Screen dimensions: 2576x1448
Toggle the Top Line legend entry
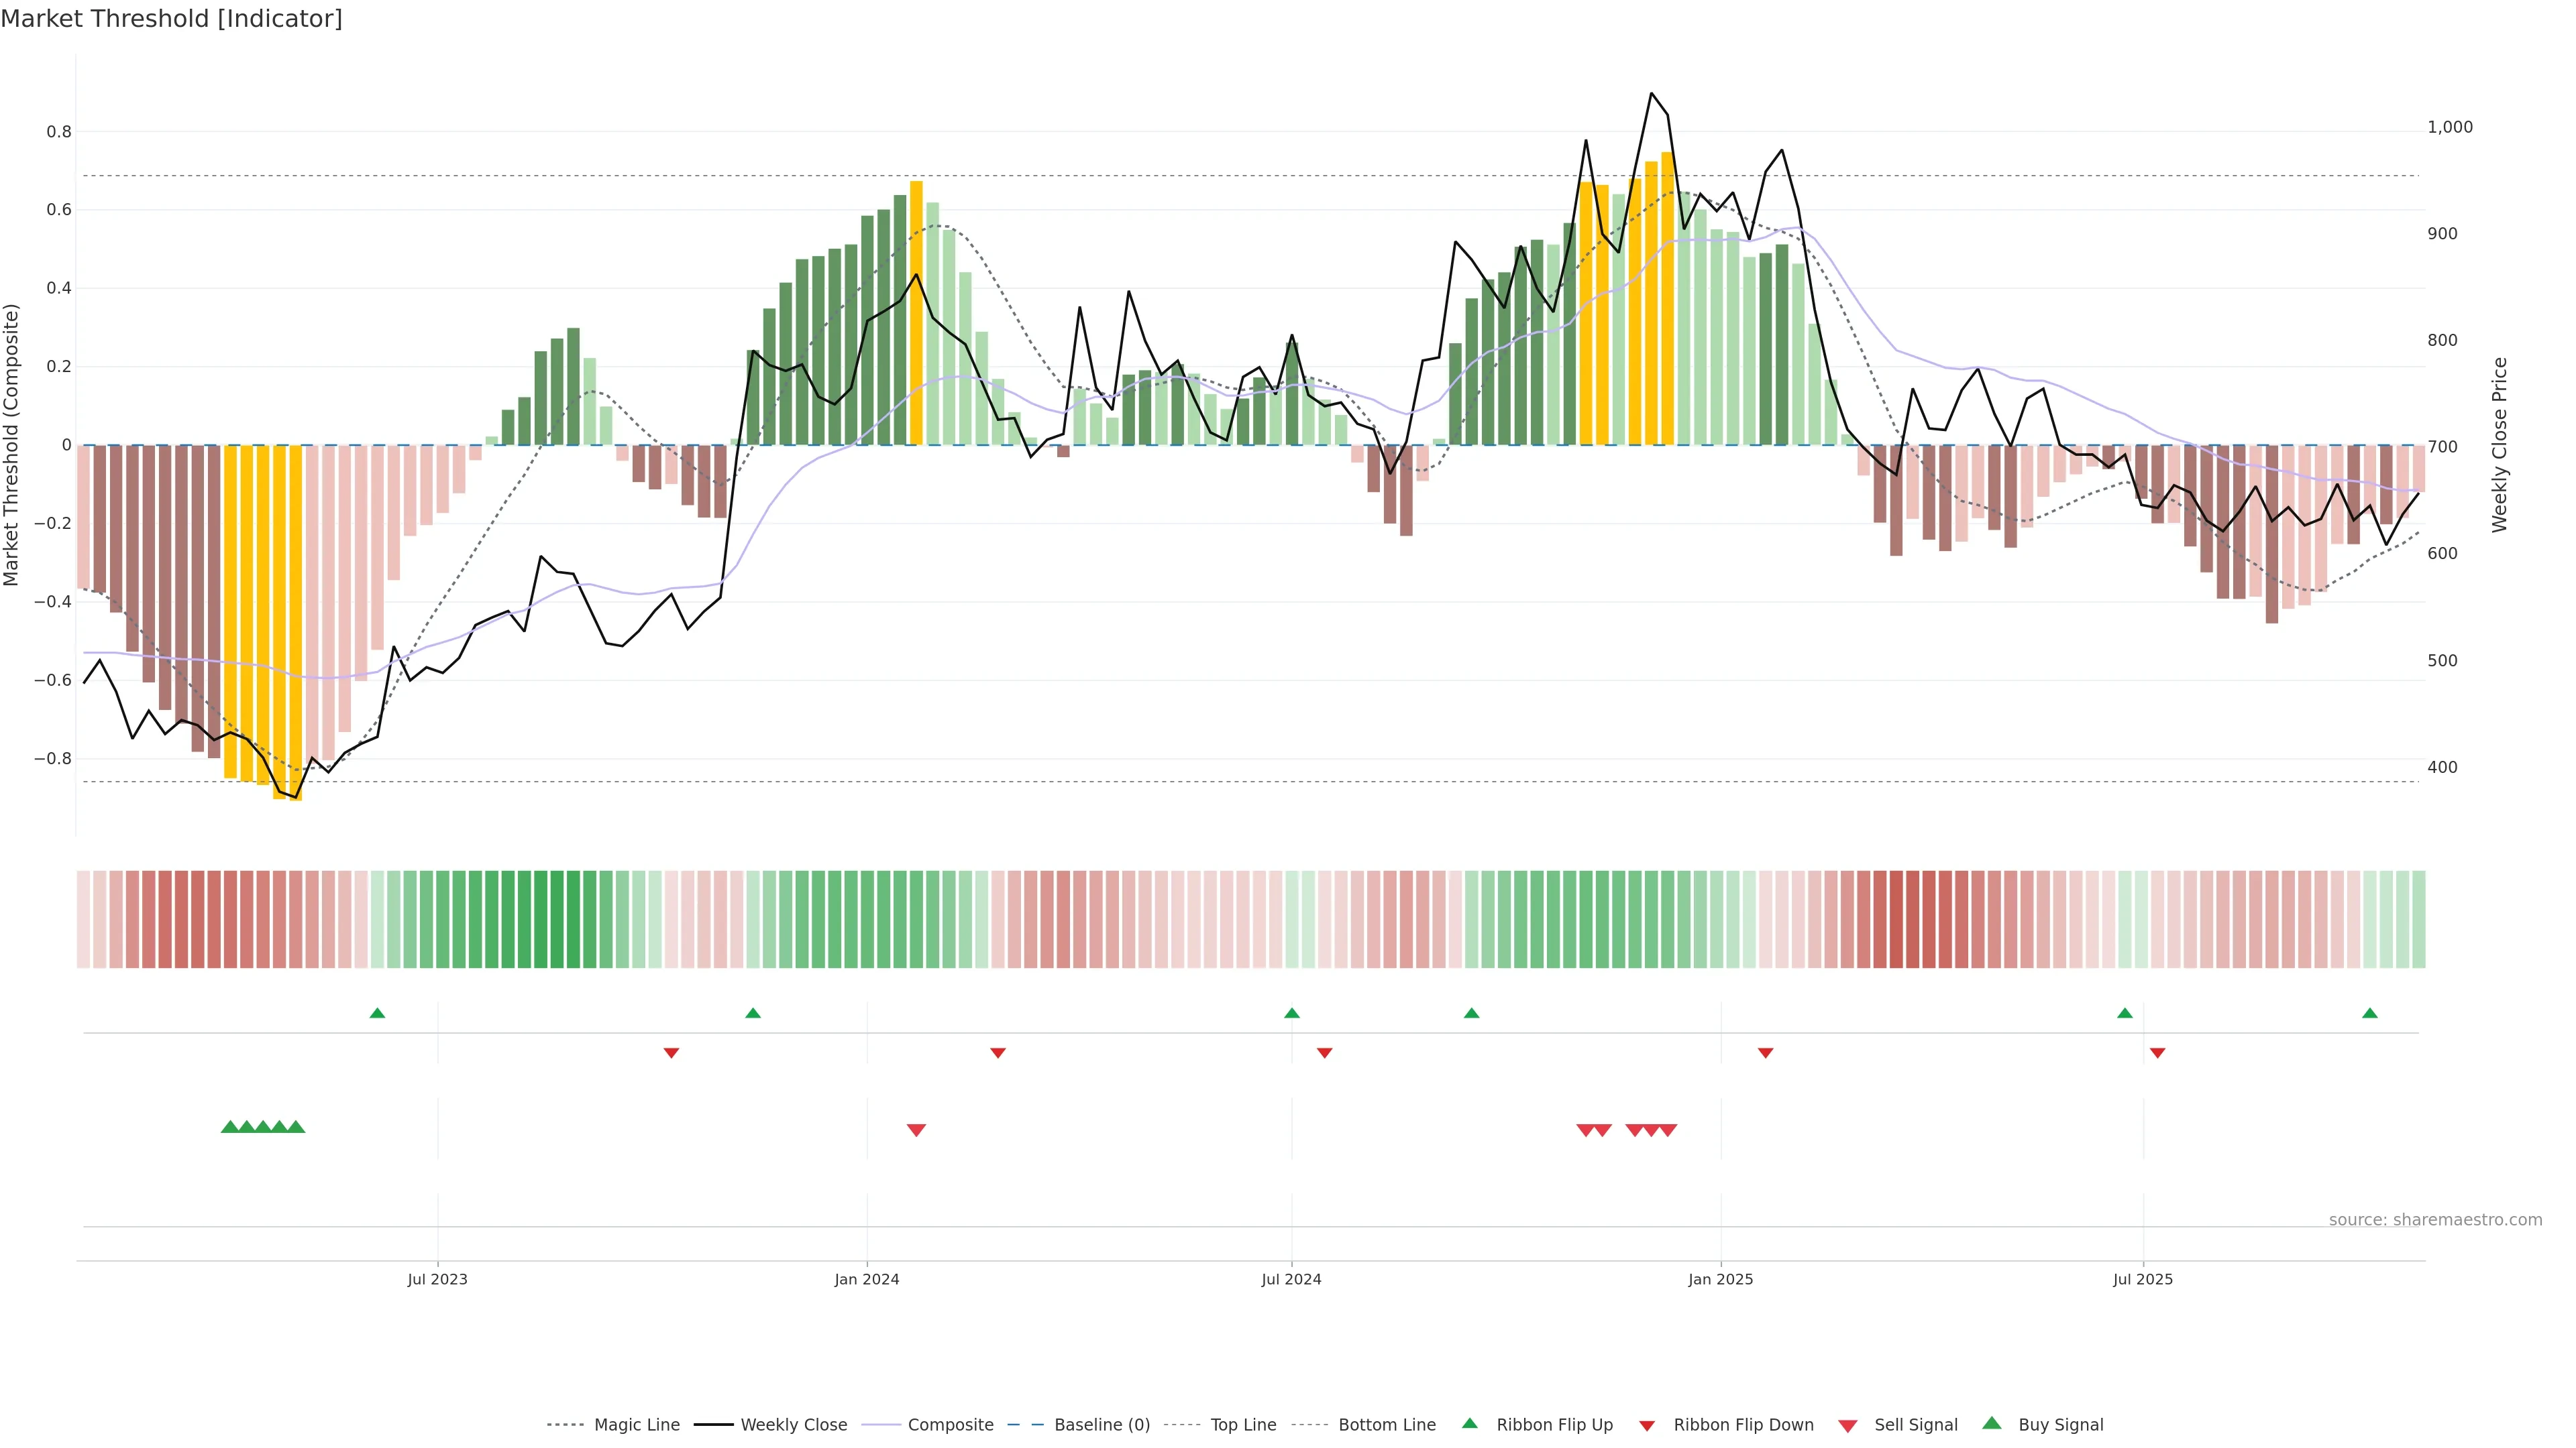1243,1425
